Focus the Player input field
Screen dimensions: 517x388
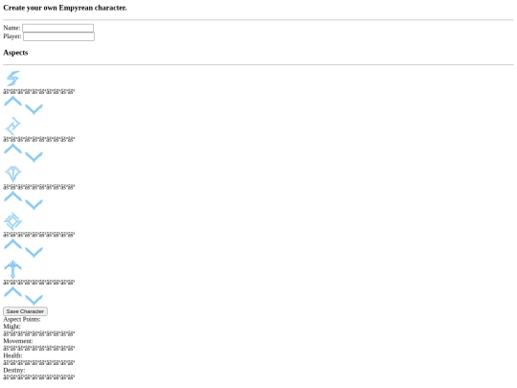pyautogui.click(x=58, y=36)
